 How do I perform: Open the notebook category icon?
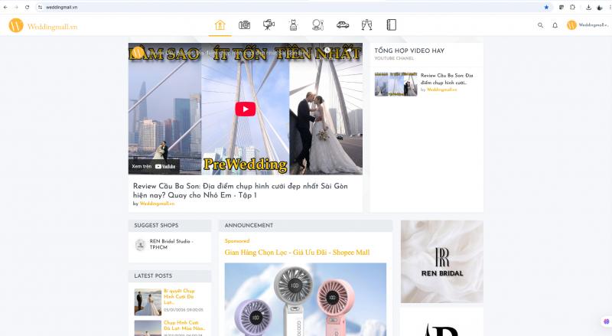391,25
